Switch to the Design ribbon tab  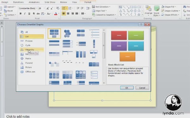tap(5, 2)
